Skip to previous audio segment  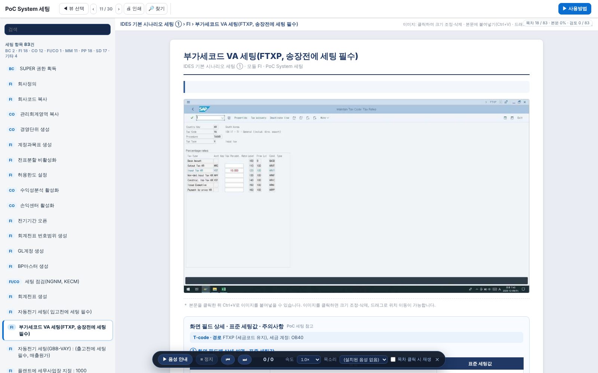(228, 359)
